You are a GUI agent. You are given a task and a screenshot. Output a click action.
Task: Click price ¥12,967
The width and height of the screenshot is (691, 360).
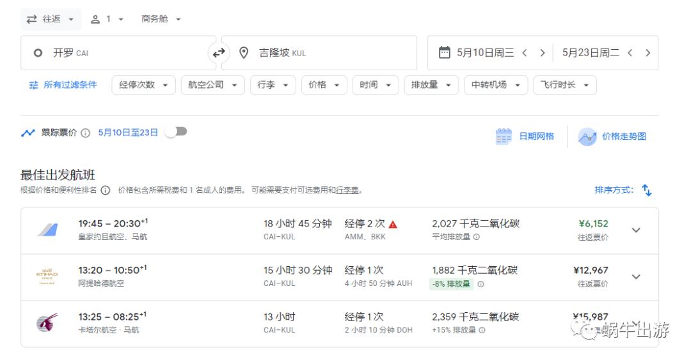pos(591,271)
